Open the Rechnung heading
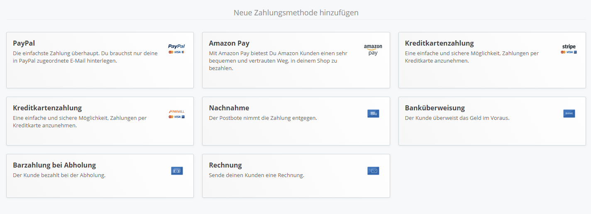The width and height of the screenshot is (591, 214). [225, 165]
